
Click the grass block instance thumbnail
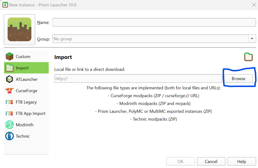pos(19,29)
